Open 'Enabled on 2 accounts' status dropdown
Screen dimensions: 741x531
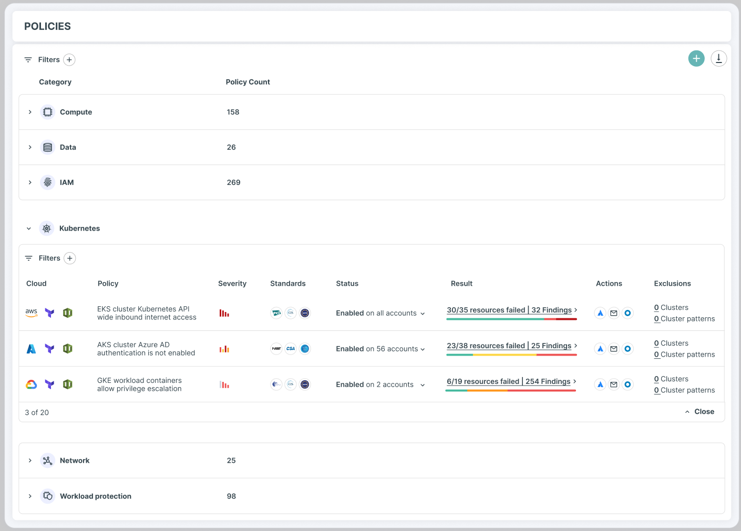click(380, 384)
